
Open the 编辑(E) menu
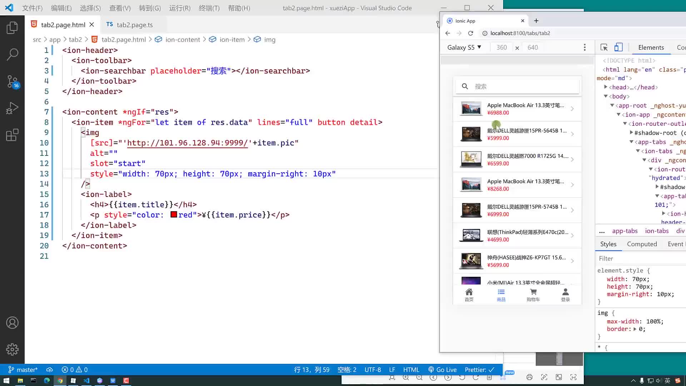[61, 8]
